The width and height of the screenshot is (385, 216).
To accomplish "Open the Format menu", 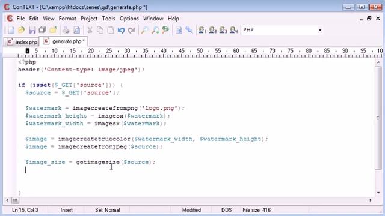I will click(67, 19).
